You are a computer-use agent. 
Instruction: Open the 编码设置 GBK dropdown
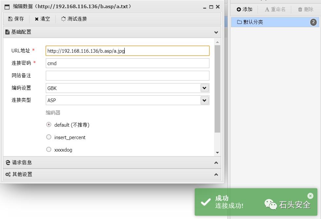tap(128, 88)
